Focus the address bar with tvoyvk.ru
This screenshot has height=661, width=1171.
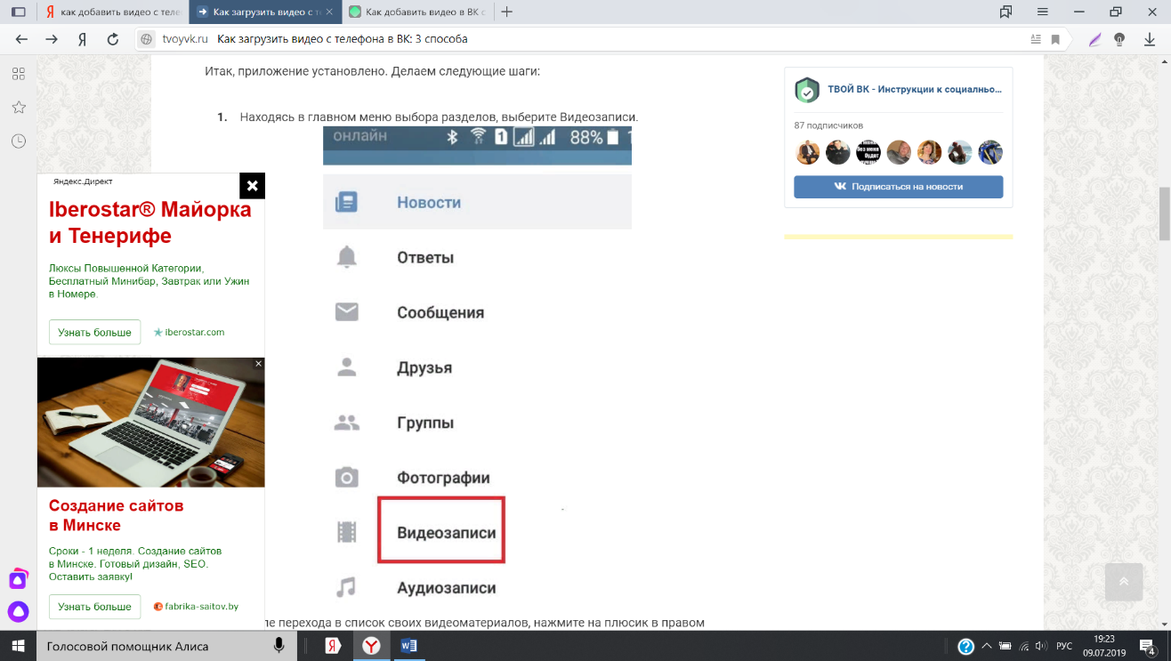click(587, 39)
